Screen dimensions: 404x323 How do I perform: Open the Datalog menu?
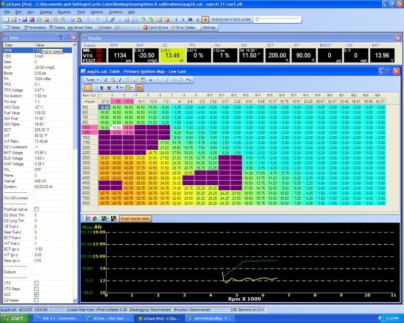click(x=46, y=12)
